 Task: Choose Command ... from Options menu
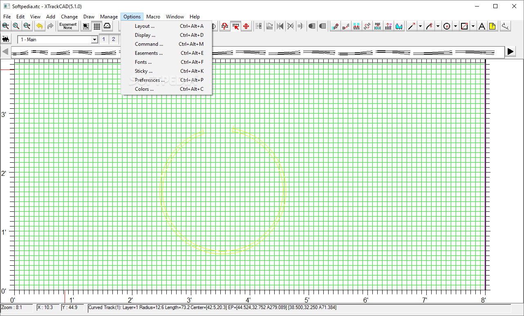click(167, 44)
